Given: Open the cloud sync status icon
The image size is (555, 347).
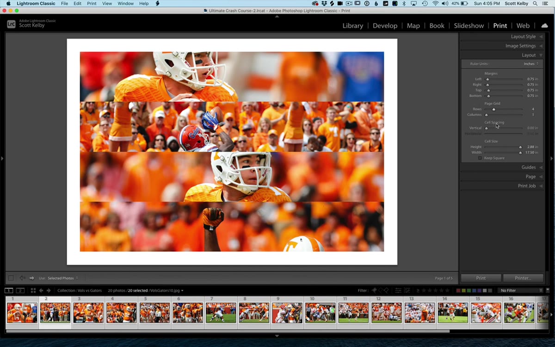Looking at the screenshot, I should (x=544, y=25).
